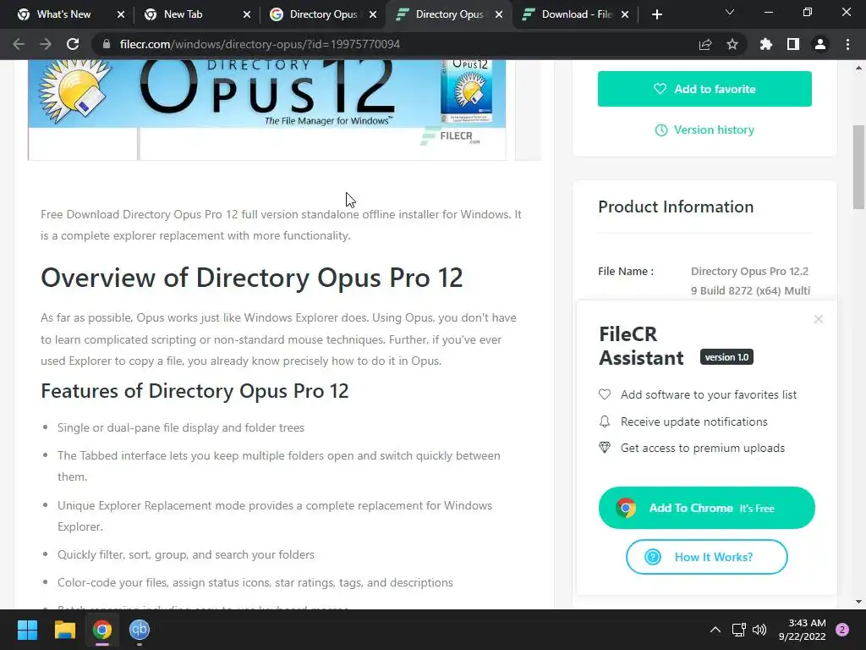Go forward using the browser arrow

[x=46, y=44]
